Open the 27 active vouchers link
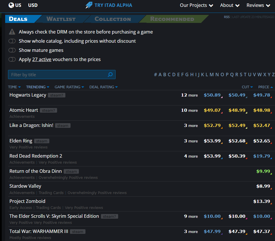Image resolution: width=275 pixels, height=241 pixels. [x=42, y=59]
